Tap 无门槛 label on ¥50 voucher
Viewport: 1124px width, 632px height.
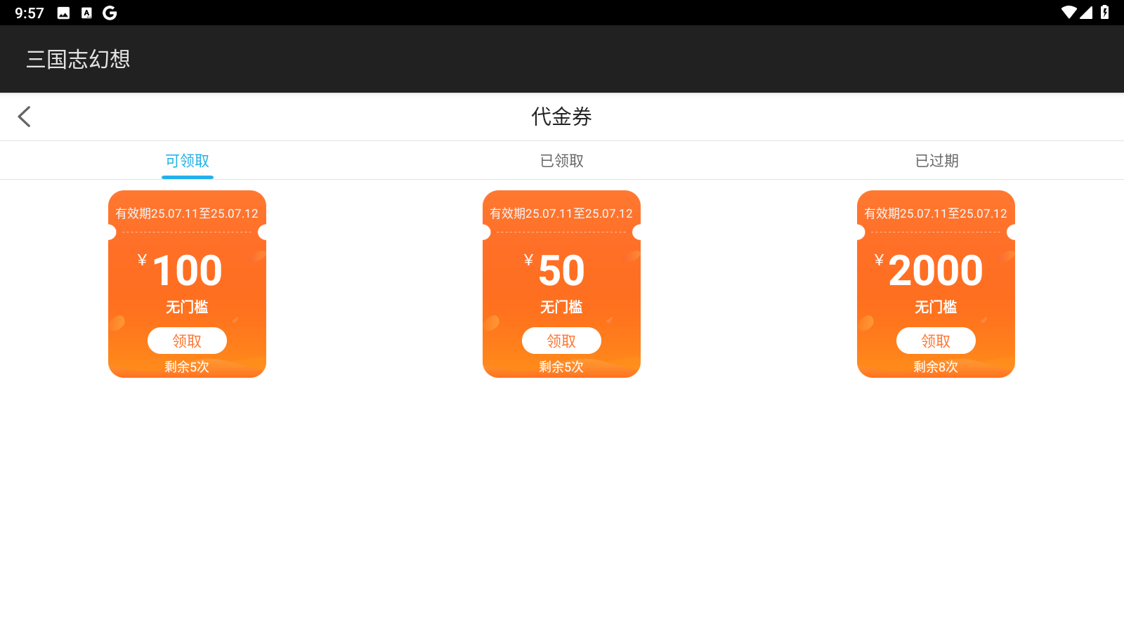(x=561, y=307)
